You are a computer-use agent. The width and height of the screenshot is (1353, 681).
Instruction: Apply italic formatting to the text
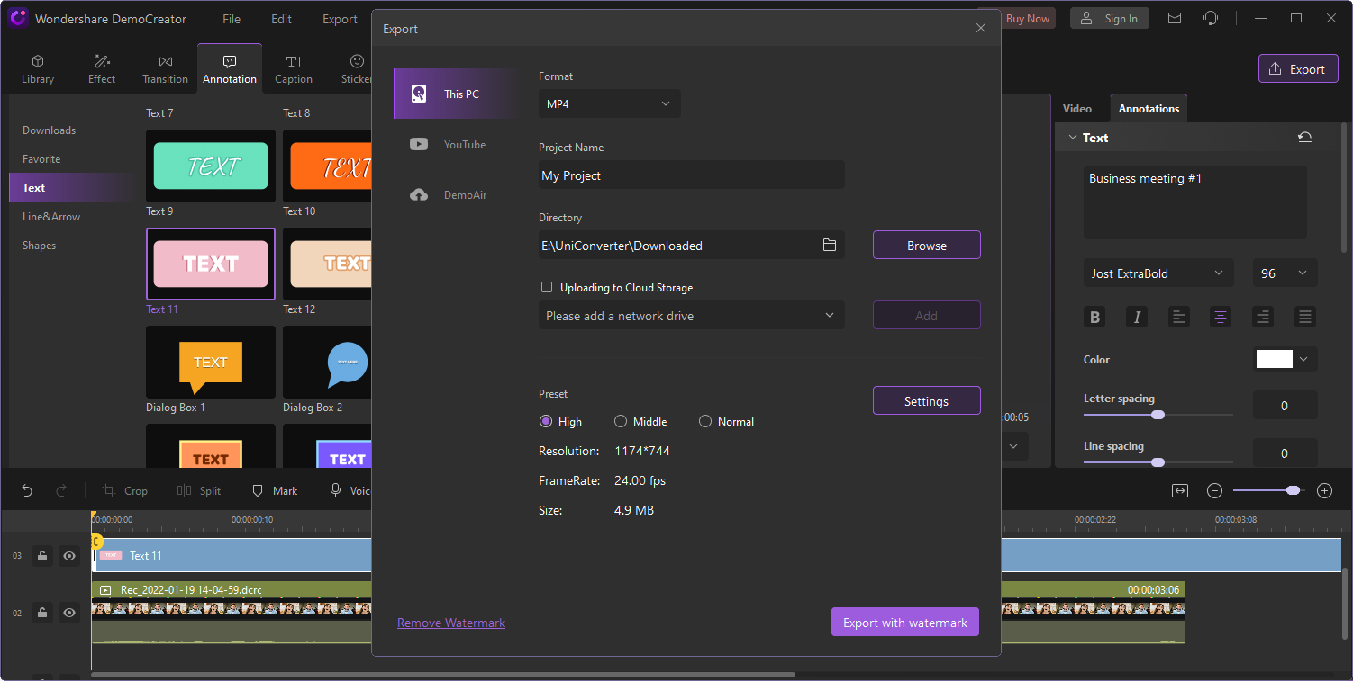[1137, 317]
